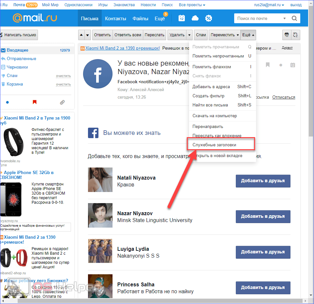Click очистить next to Спам
The width and height of the screenshot is (314, 304).
pyautogui.click(x=63, y=76)
